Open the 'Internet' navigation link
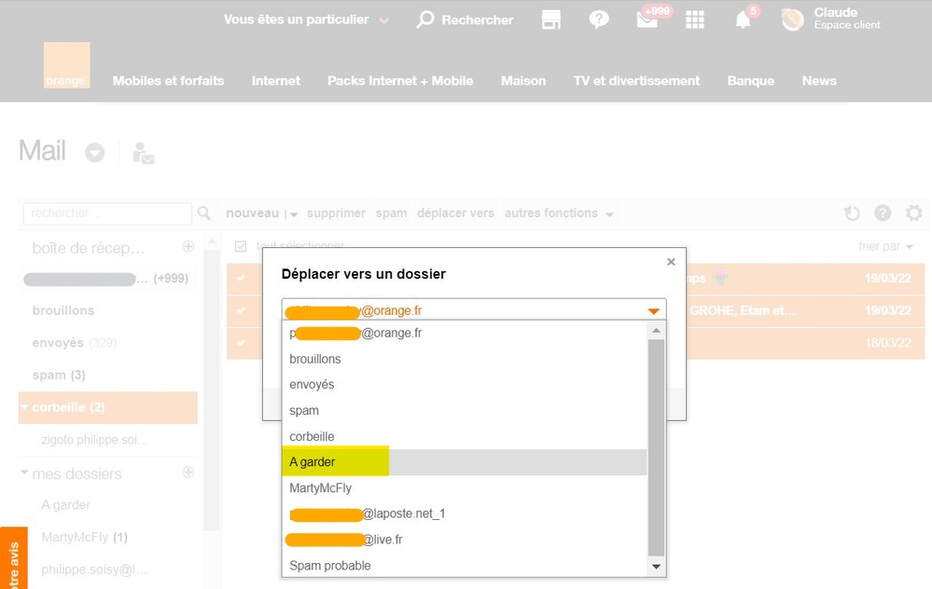Image resolution: width=932 pixels, height=589 pixels. coord(275,81)
